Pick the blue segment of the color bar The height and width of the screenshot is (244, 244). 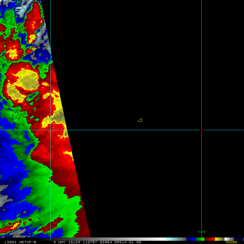[x=191, y=239]
